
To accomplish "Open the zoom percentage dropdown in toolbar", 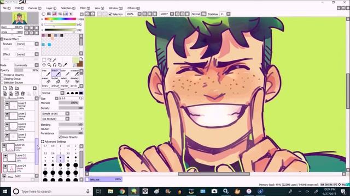I will pyautogui.click(x=139, y=14).
